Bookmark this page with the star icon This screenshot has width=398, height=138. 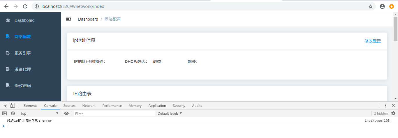tap(371, 6)
